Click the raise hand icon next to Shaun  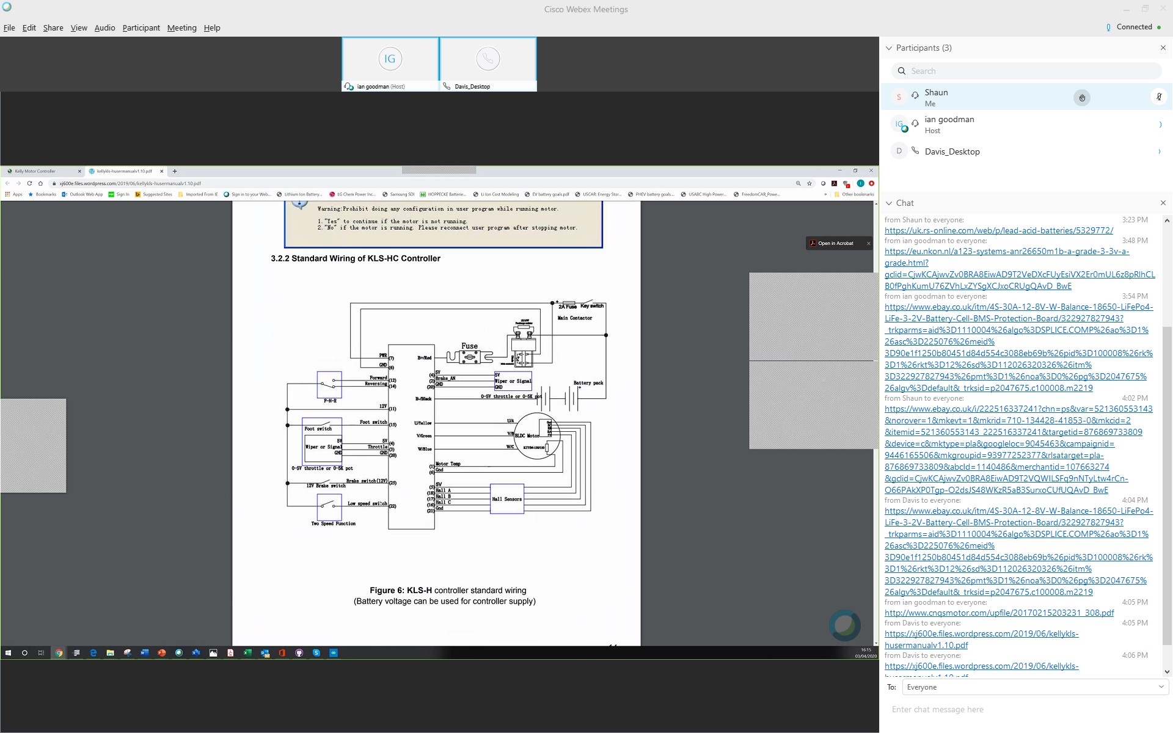[x=1081, y=98]
